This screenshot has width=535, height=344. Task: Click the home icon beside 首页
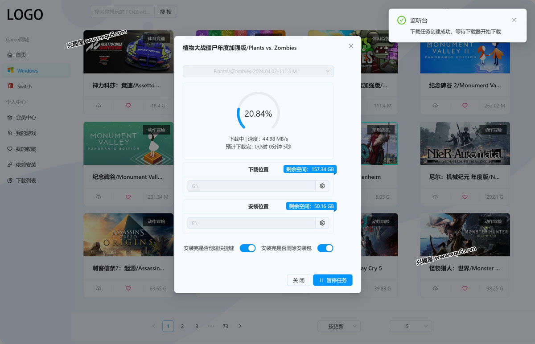click(10, 55)
